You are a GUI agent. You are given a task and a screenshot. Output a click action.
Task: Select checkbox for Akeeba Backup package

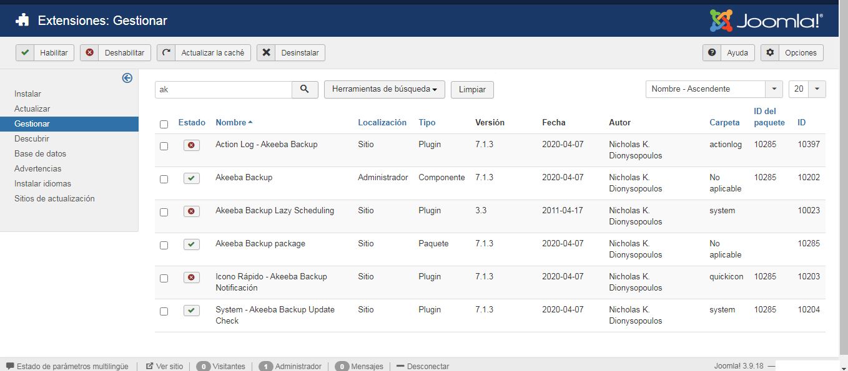pyautogui.click(x=164, y=245)
